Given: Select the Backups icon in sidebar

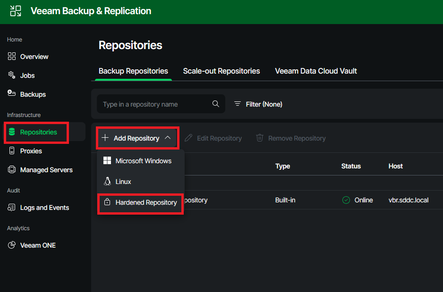Looking at the screenshot, I should point(12,94).
